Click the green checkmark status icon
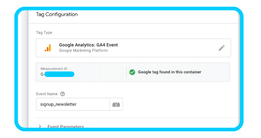The height and width of the screenshot is (138, 261). pyautogui.click(x=132, y=72)
